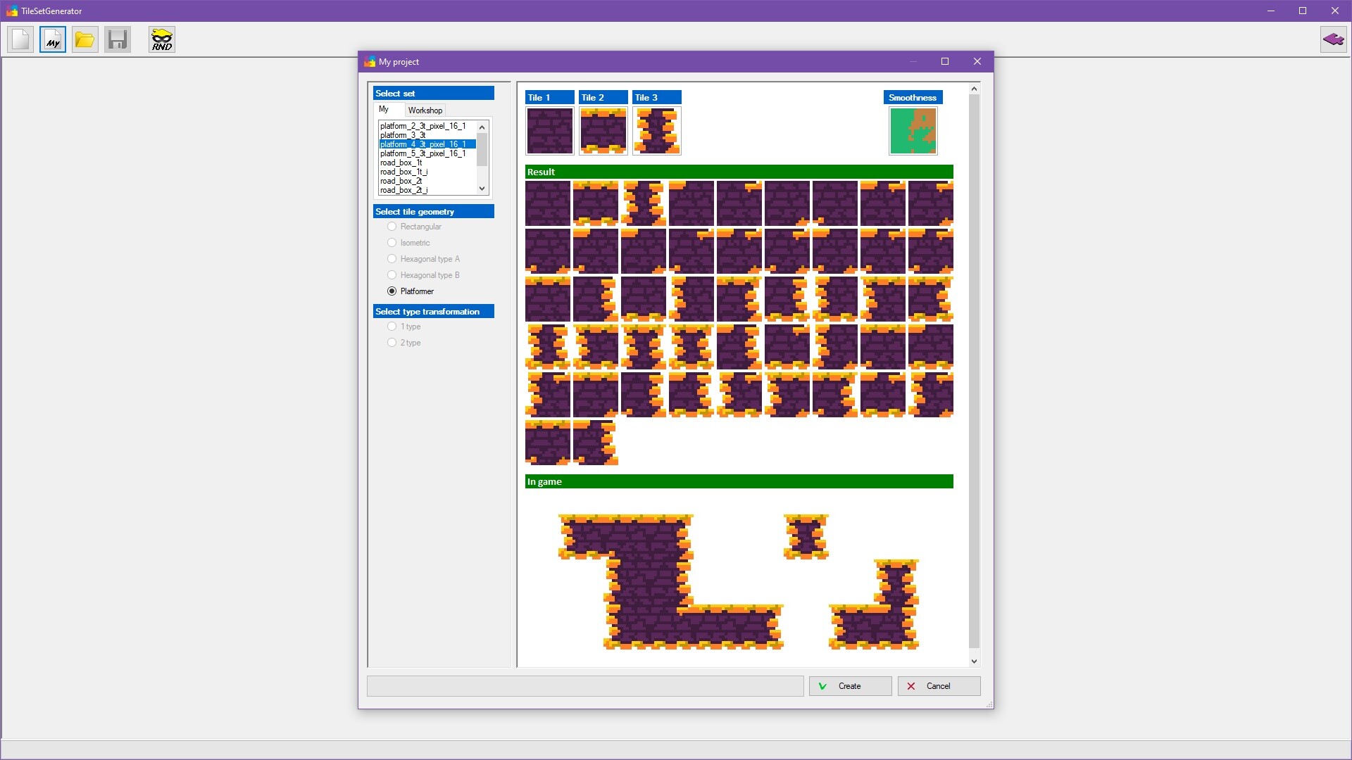Open the My projects icon
The height and width of the screenshot is (760, 1352).
[x=52, y=39]
